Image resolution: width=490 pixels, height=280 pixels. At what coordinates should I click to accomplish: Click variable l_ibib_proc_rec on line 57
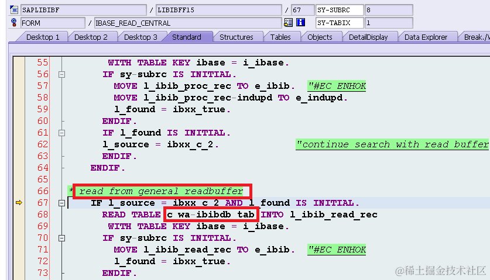[187, 86]
